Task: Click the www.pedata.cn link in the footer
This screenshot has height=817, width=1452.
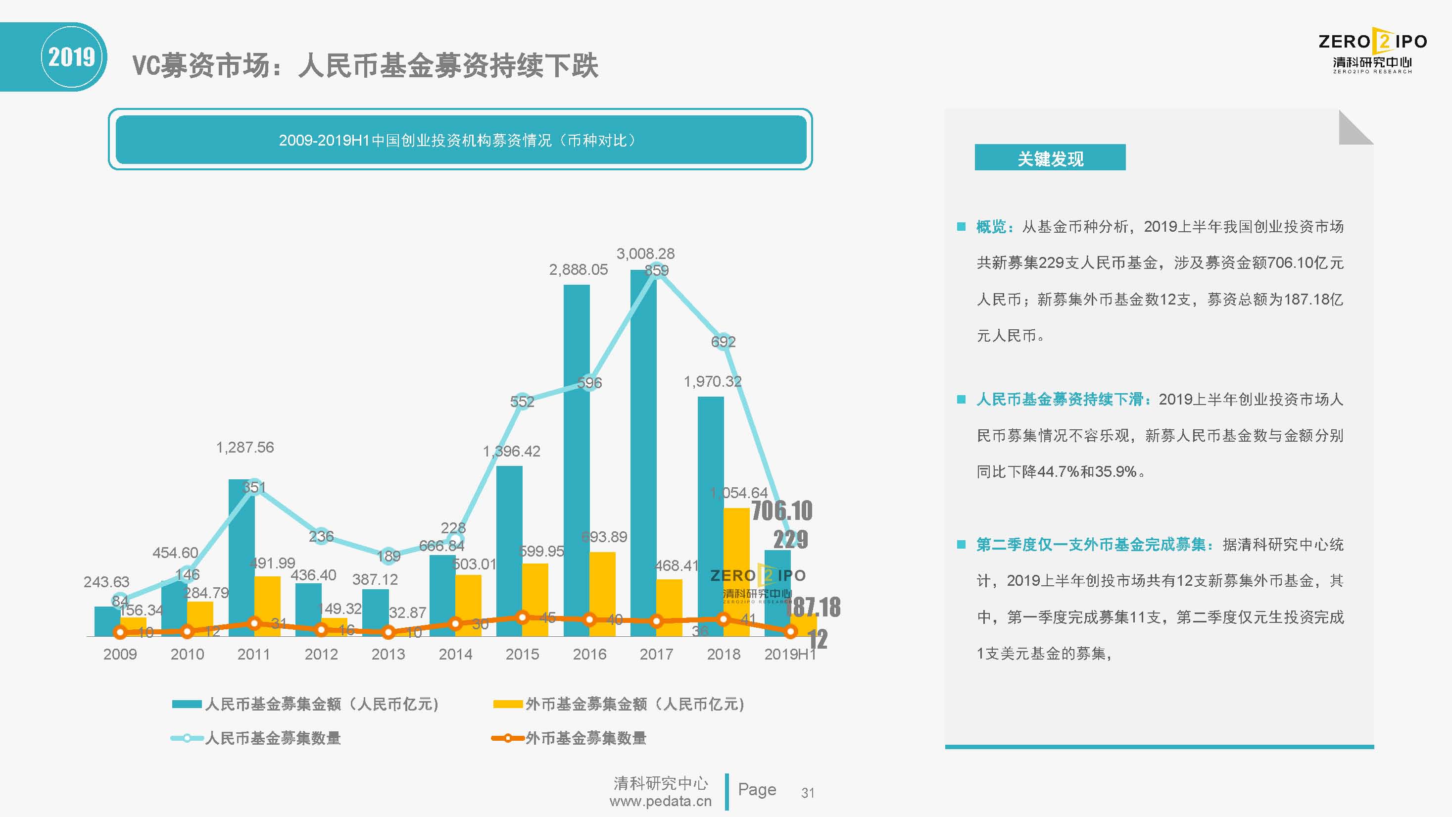Action: 660,801
